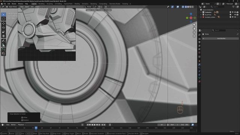Screen dimensions: 240x135
Task: Click the timeline End frame field
Action: (x=185, y=125)
